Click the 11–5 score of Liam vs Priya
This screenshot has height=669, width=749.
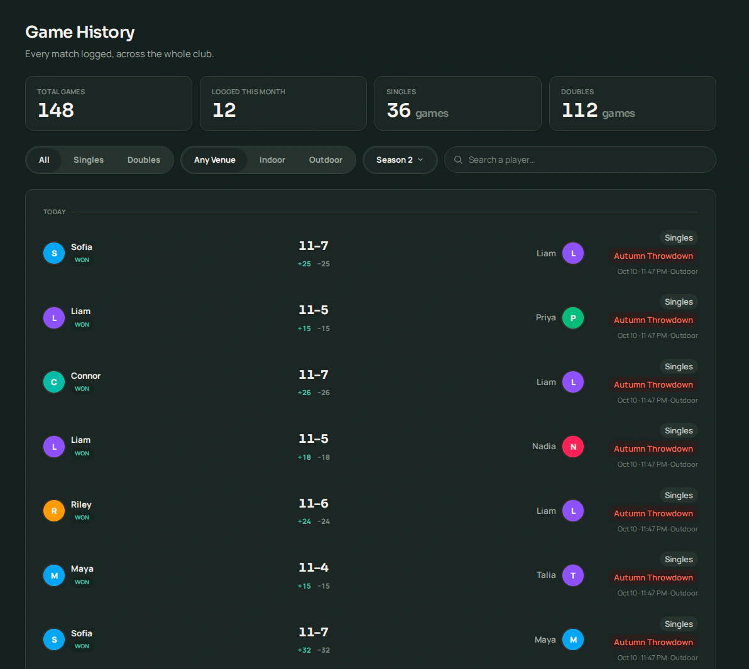(x=314, y=310)
